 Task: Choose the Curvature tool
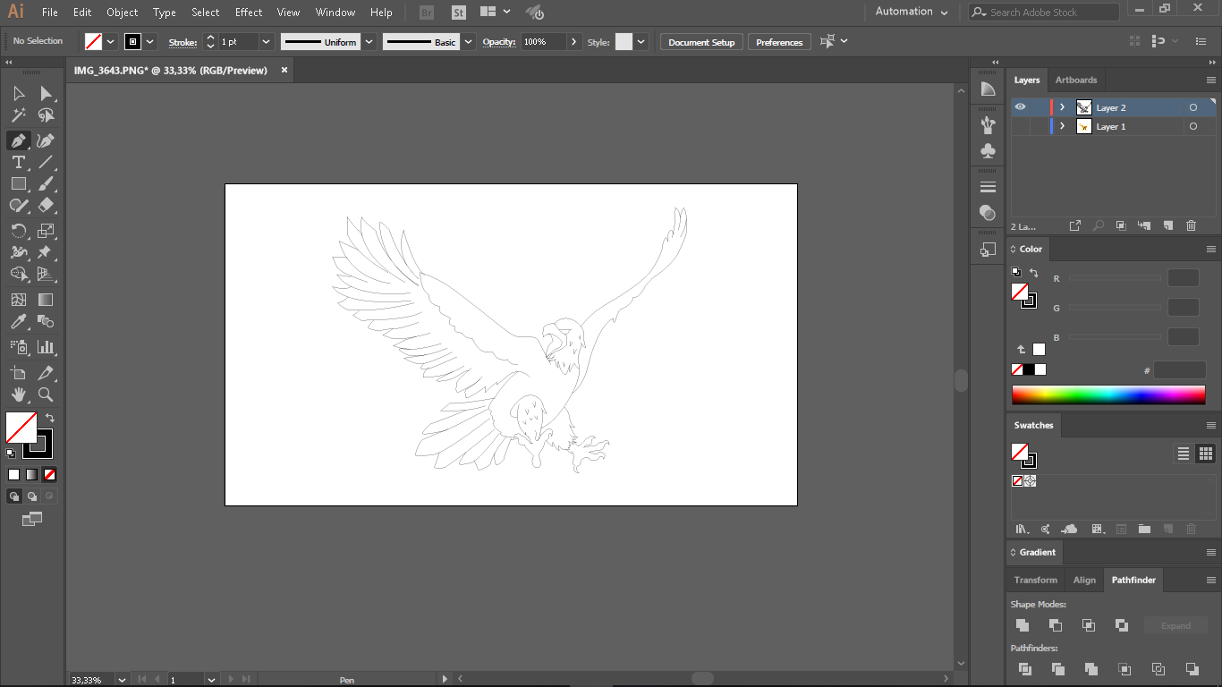tap(46, 140)
